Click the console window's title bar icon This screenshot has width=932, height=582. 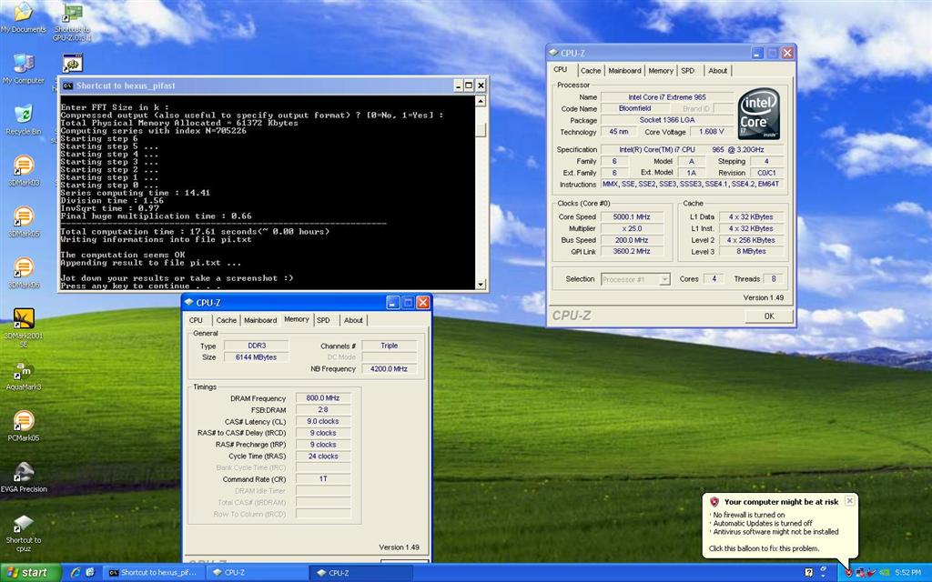click(x=67, y=85)
